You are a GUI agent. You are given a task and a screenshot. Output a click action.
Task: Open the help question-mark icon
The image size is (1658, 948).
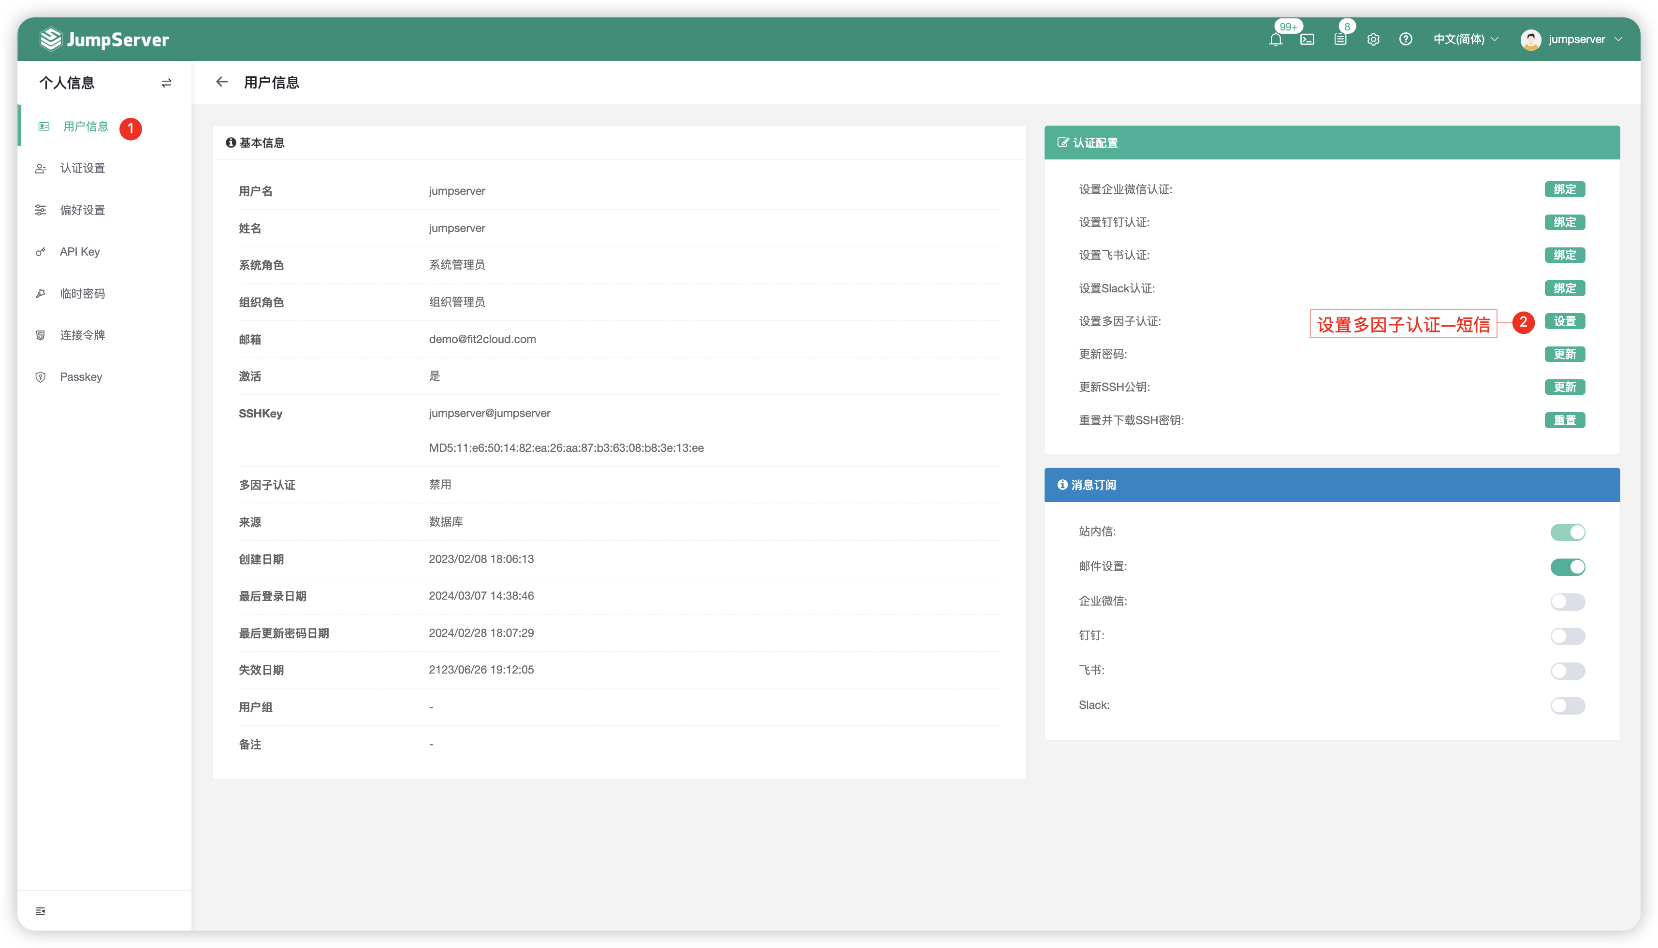tap(1406, 40)
